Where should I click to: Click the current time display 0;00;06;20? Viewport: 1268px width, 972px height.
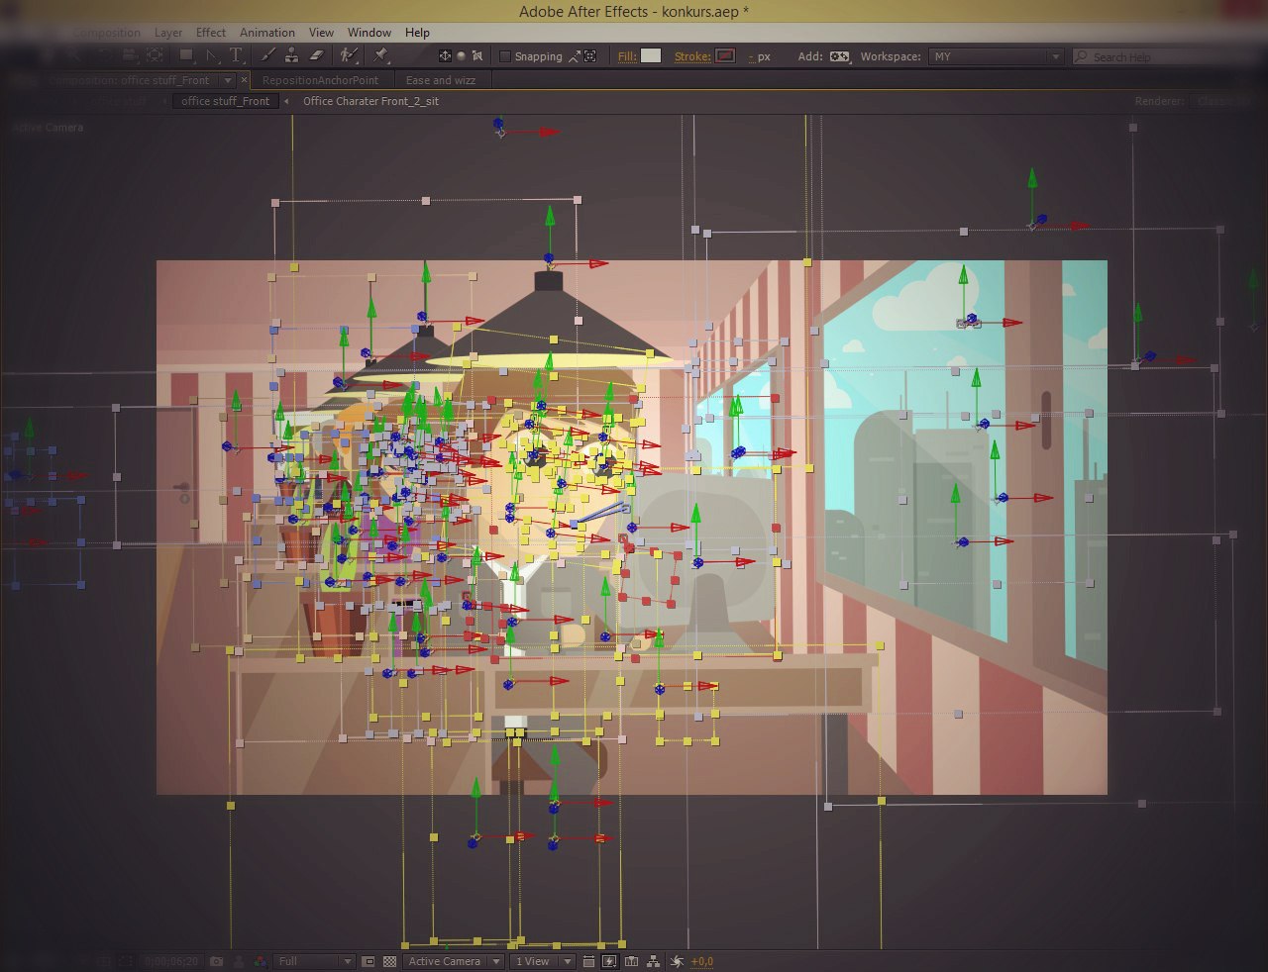[171, 961]
